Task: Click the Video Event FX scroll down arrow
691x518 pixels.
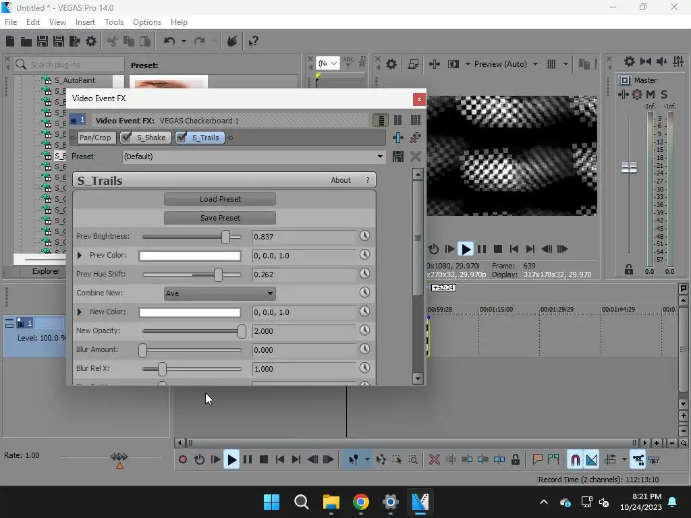Action: click(x=418, y=378)
